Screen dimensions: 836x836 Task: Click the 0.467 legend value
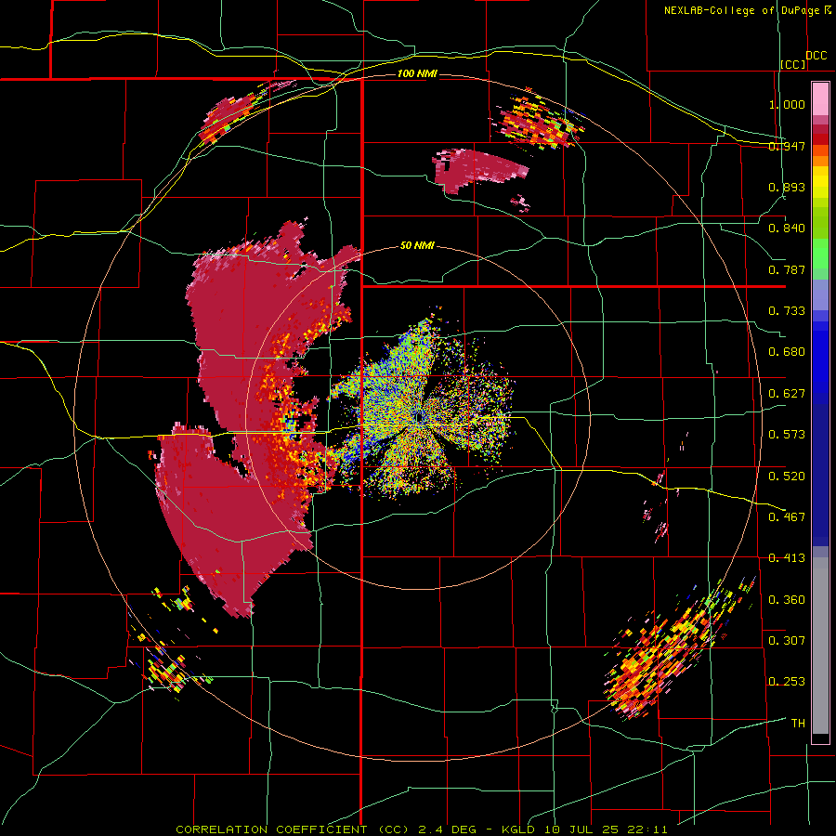(x=787, y=516)
